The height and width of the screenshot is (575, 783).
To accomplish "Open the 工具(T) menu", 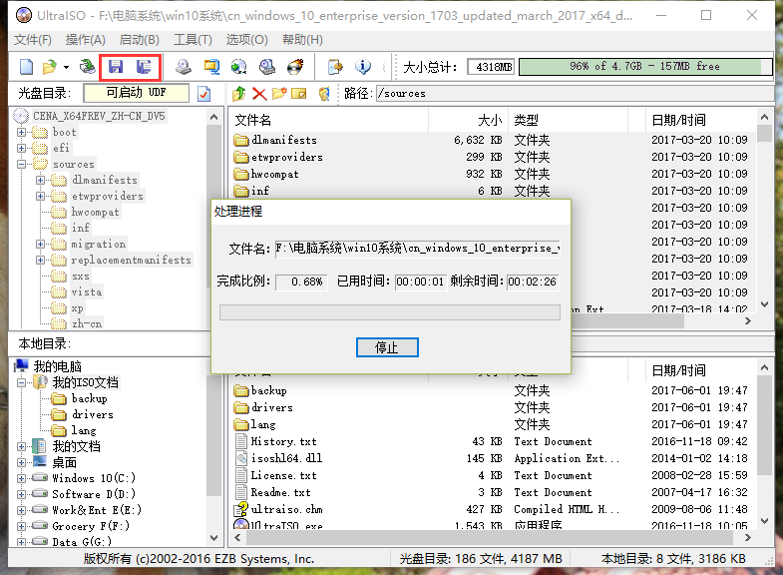I will [x=193, y=40].
